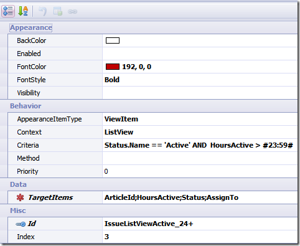The height and width of the screenshot is (246, 300).
Task: Click the key icon beside Id
Action: [21, 224]
